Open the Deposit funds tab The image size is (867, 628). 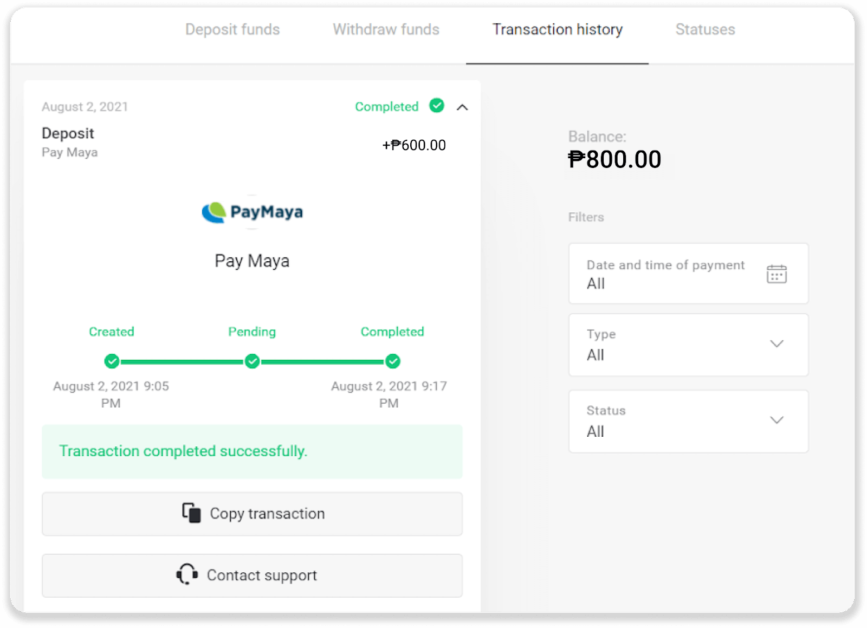[x=232, y=29]
